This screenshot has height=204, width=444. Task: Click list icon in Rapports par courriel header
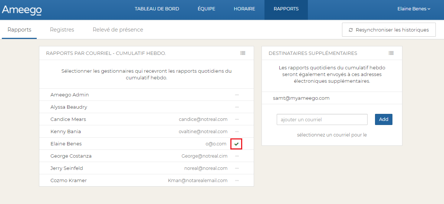(x=243, y=53)
